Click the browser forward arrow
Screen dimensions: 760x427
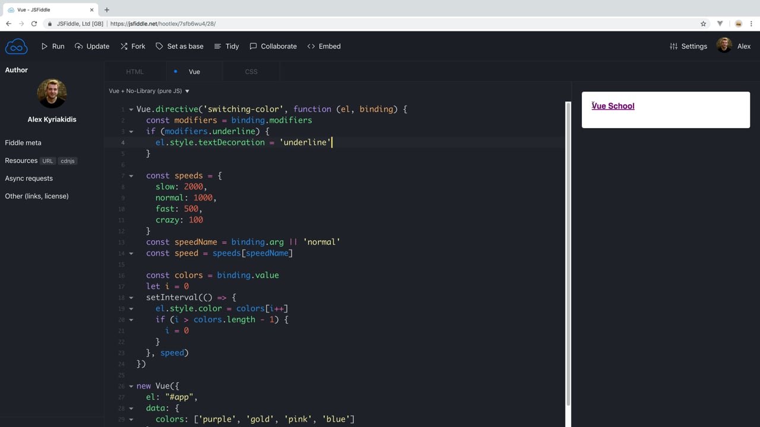pos(21,24)
